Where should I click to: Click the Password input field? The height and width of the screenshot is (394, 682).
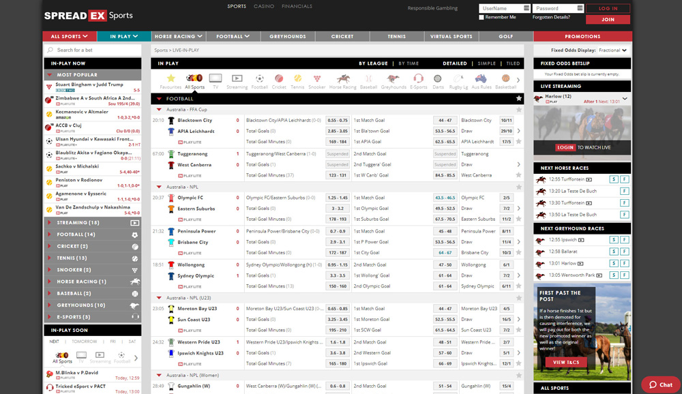click(x=558, y=8)
